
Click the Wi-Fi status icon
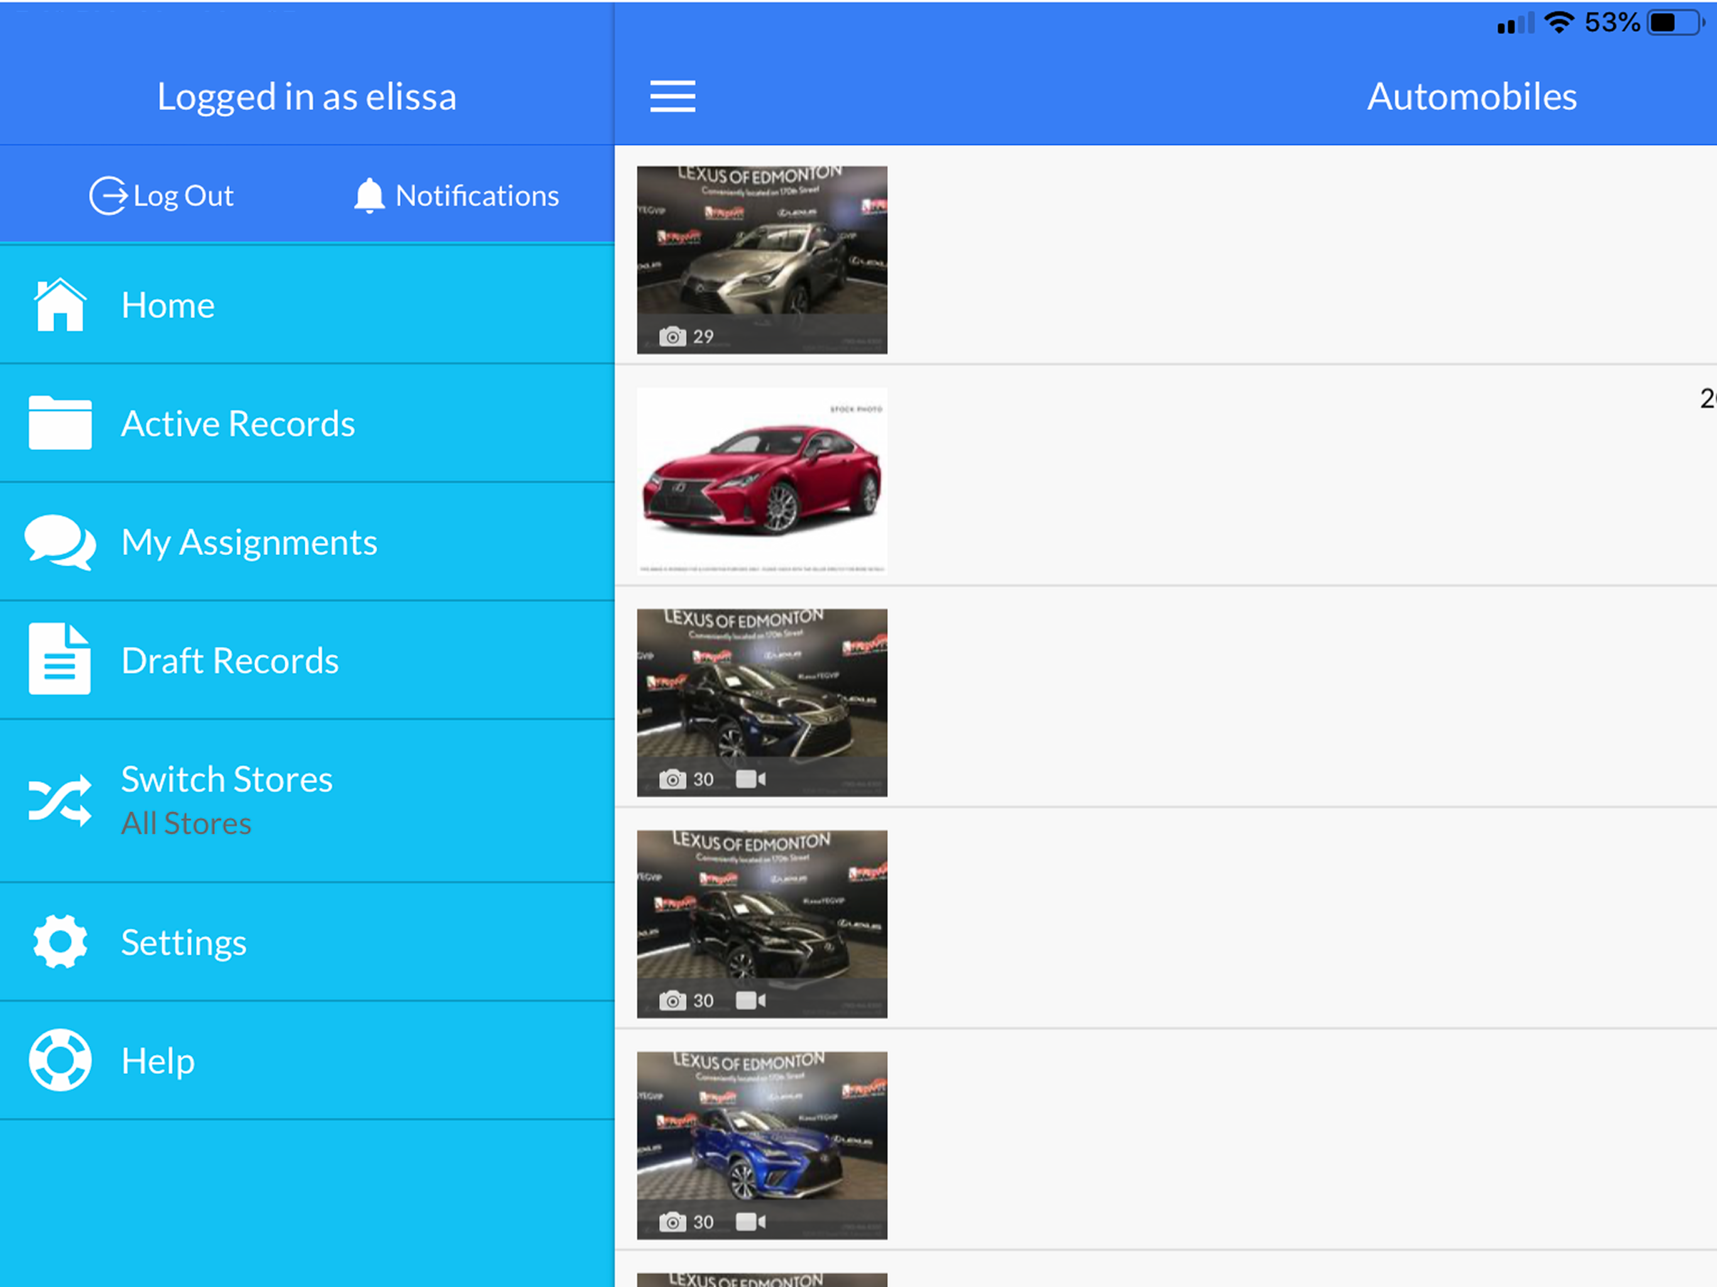pos(1559,22)
